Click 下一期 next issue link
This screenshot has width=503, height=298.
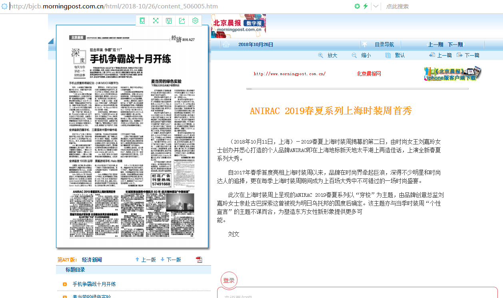pos(455,44)
